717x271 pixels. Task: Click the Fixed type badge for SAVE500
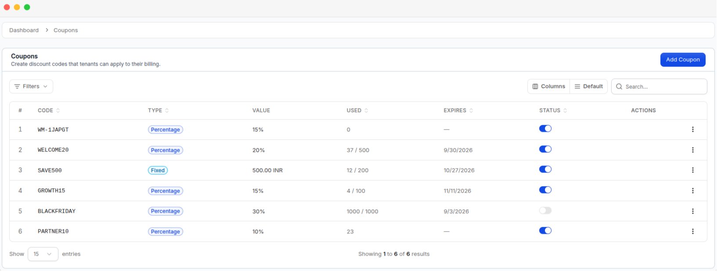coord(158,170)
